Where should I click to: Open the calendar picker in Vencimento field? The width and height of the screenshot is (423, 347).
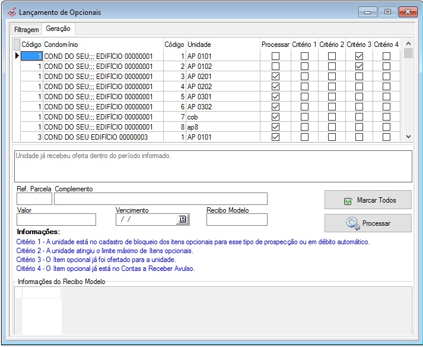click(182, 220)
